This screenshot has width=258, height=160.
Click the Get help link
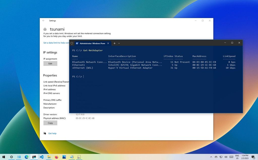tap(52, 133)
